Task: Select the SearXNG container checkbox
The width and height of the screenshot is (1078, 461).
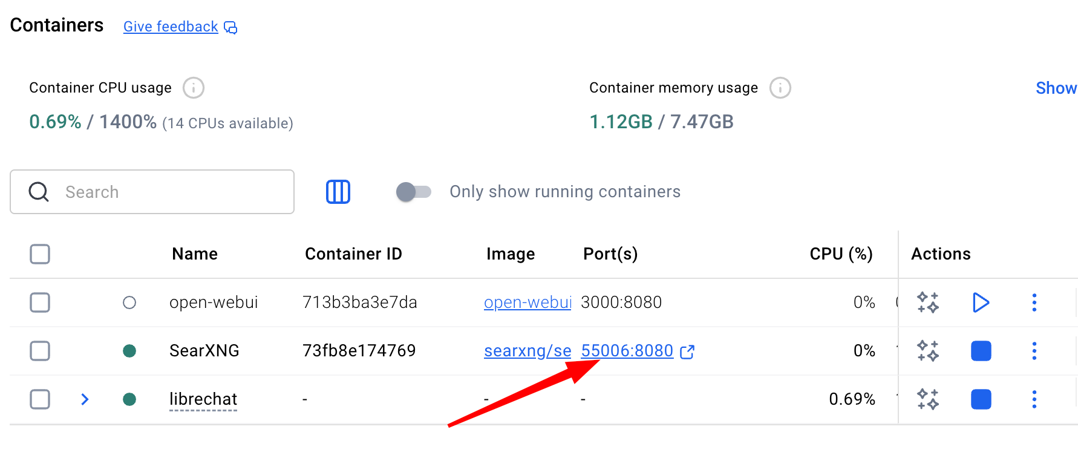Action: tap(40, 351)
